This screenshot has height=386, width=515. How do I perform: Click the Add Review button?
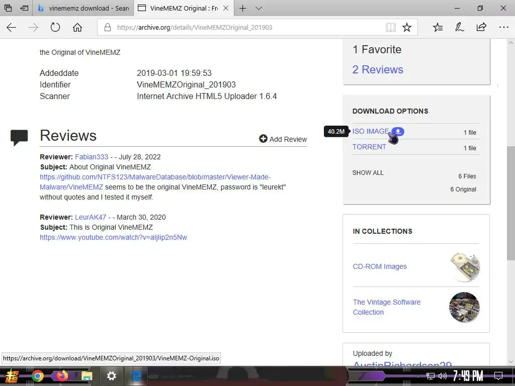point(283,139)
